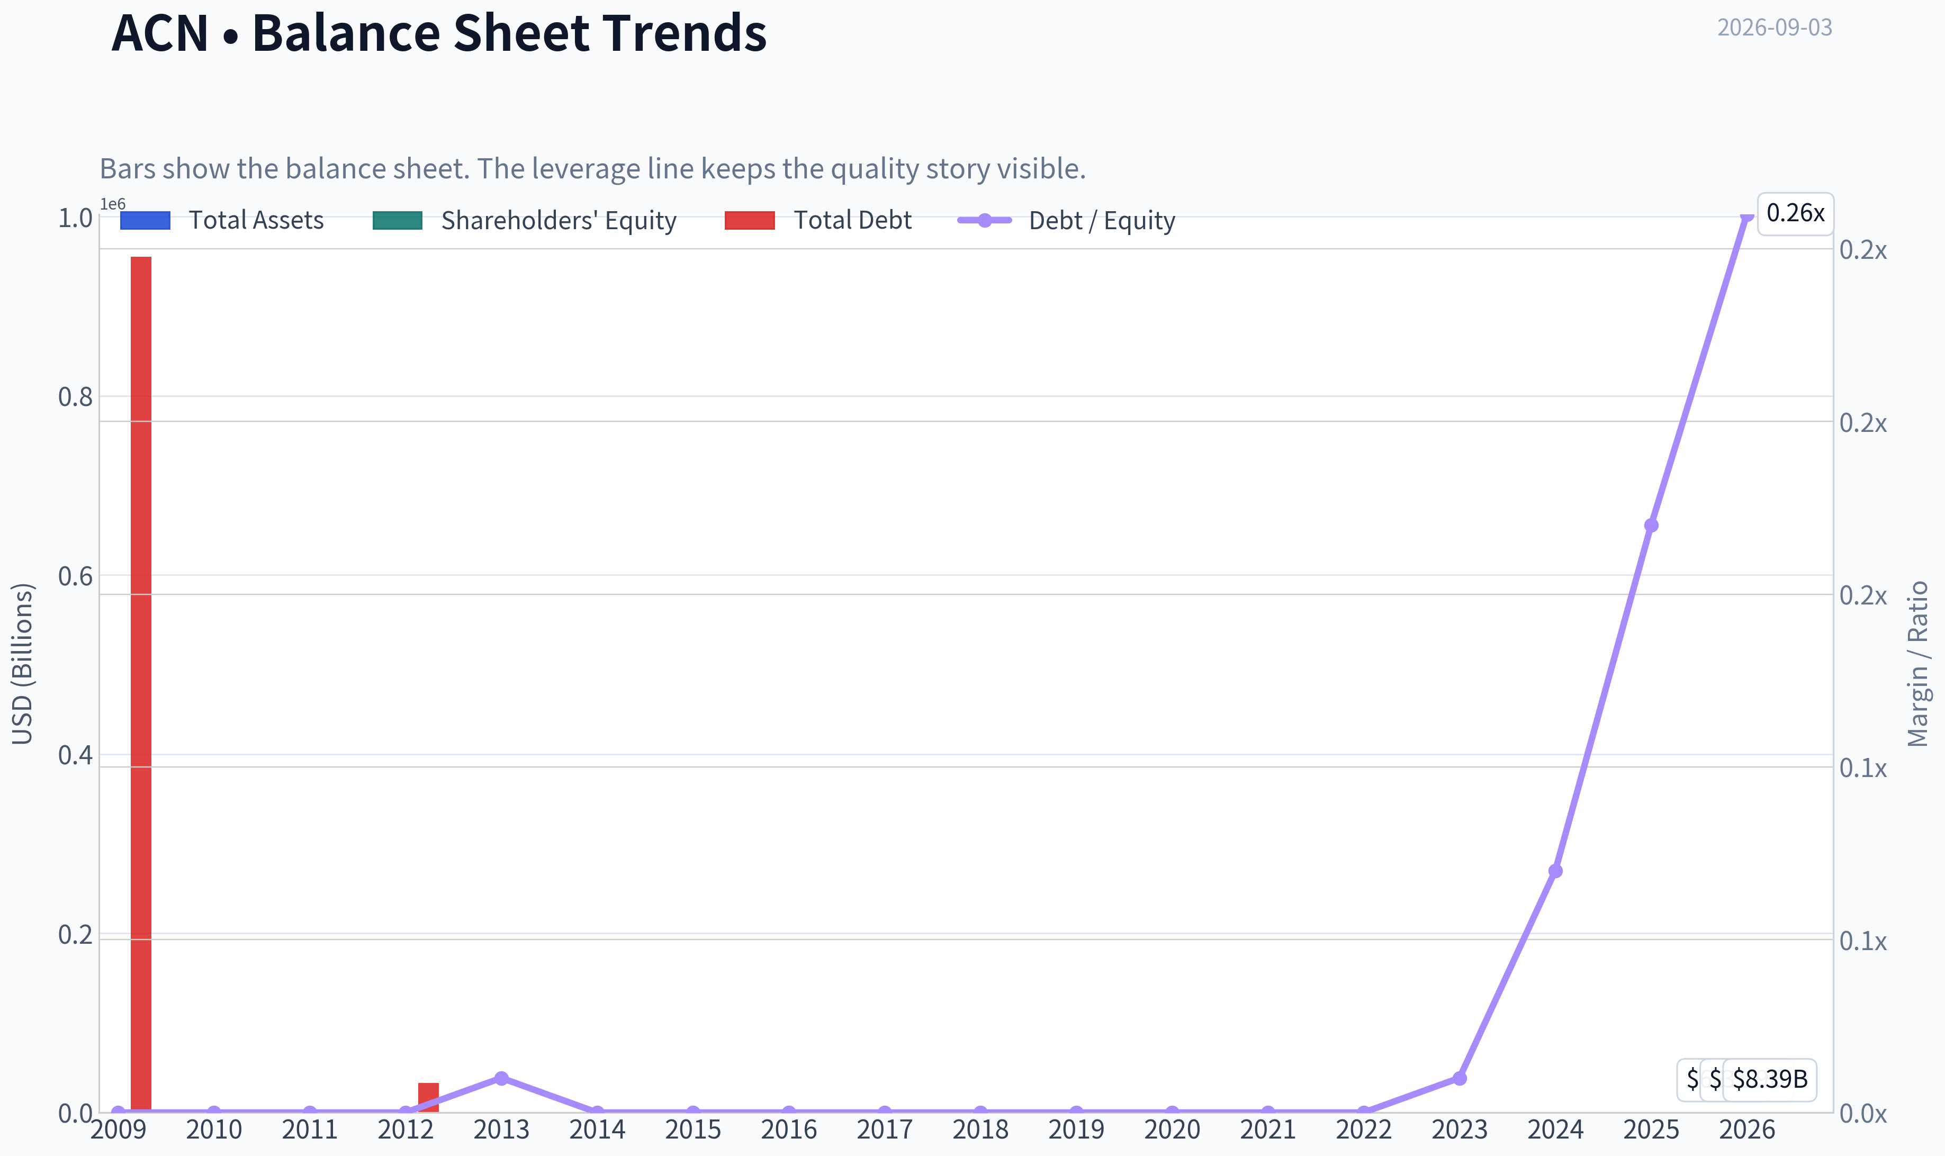The image size is (1945, 1156).
Task: Click the 0.26x end-of-line annotation
Action: [x=1795, y=213]
